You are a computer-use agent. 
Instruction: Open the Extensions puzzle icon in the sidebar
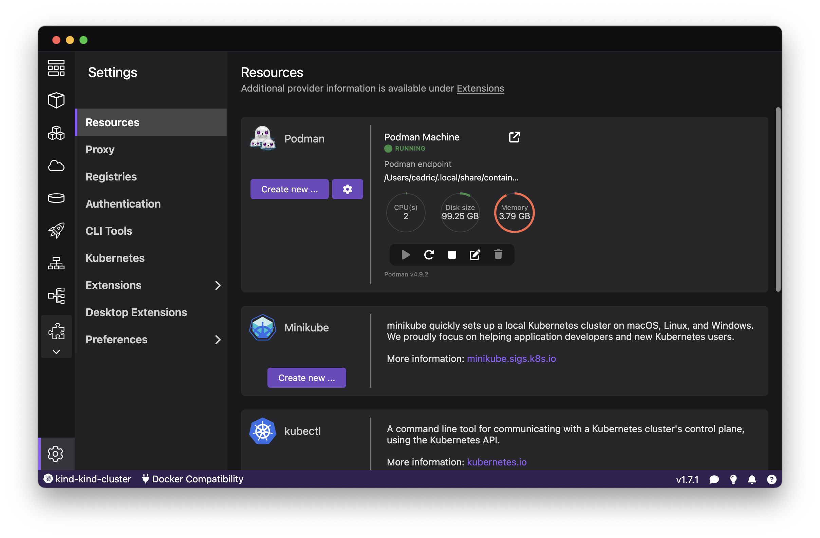pyautogui.click(x=56, y=331)
